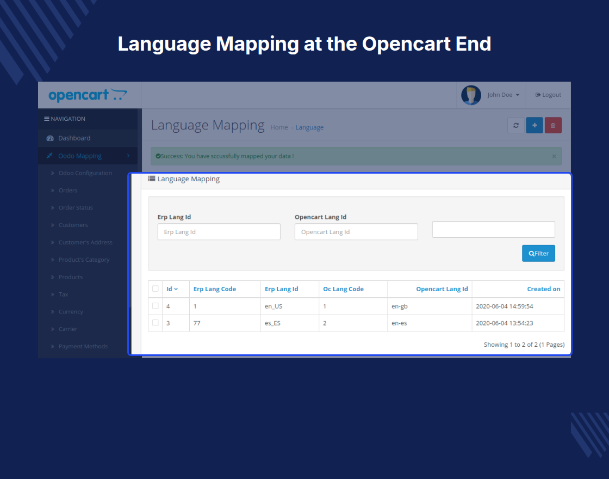Click the Oodo Mapping sidebar icon
The width and height of the screenshot is (609, 479).
[x=49, y=156]
